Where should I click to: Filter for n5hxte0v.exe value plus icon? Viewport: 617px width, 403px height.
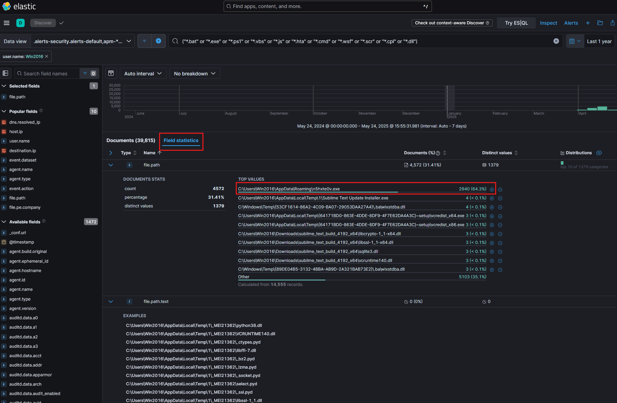click(x=492, y=189)
